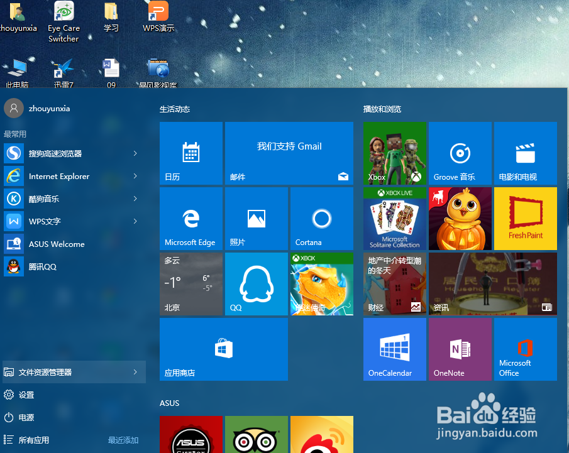Open the pumpkin chick game tile

point(460,219)
